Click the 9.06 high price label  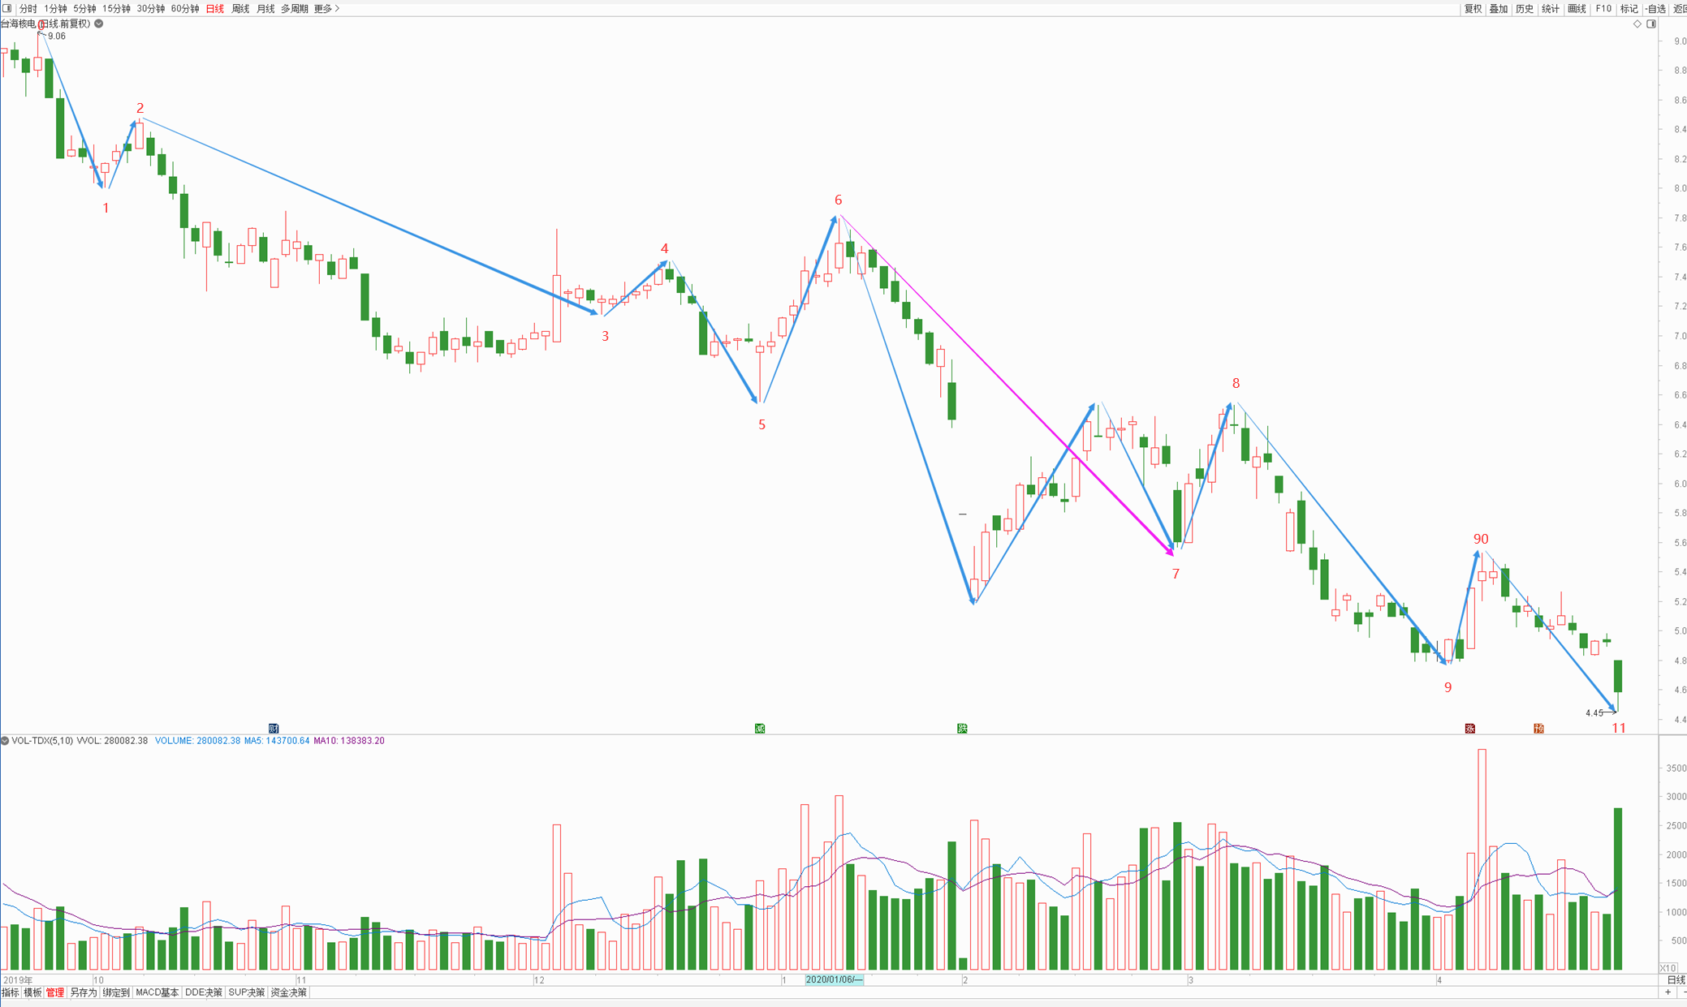point(57,37)
